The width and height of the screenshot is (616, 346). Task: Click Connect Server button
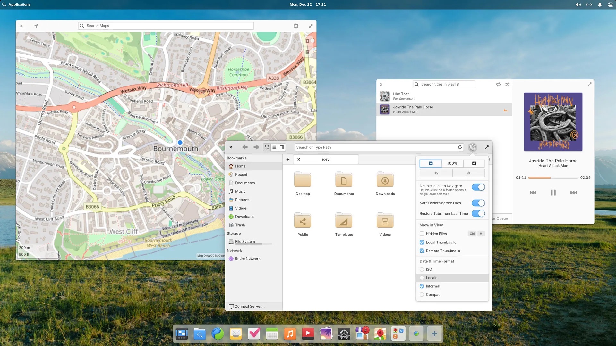tap(247, 307)
